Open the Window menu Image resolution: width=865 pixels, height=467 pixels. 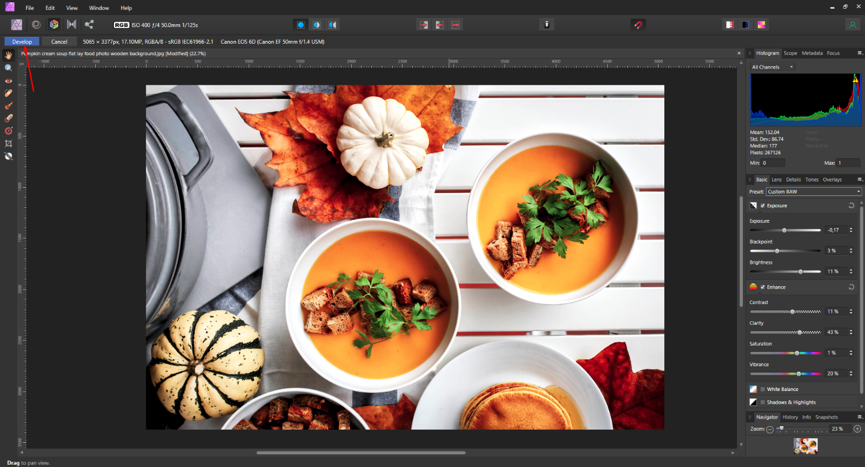(99, 8)
